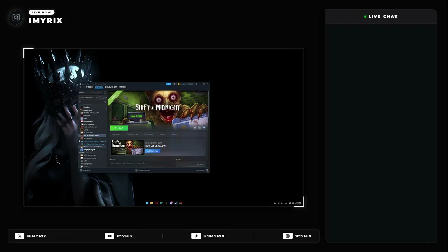Image resolution: width=448 pixels, height=252 pixels.
Task: Open the Guides tab
Action: click(162, 134)
